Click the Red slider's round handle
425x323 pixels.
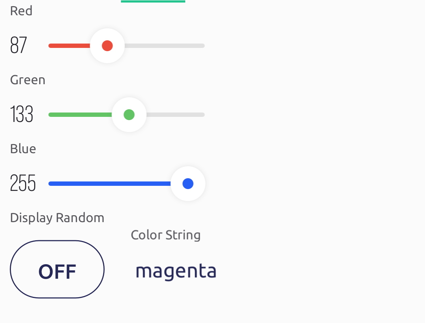[107, 46]
